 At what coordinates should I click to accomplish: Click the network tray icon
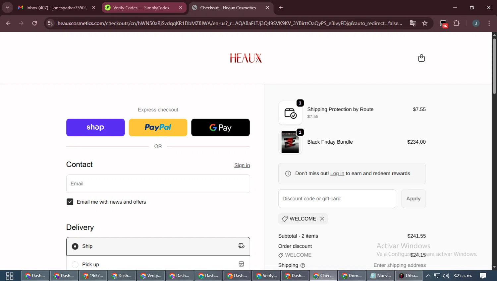(x=437, y=276)
